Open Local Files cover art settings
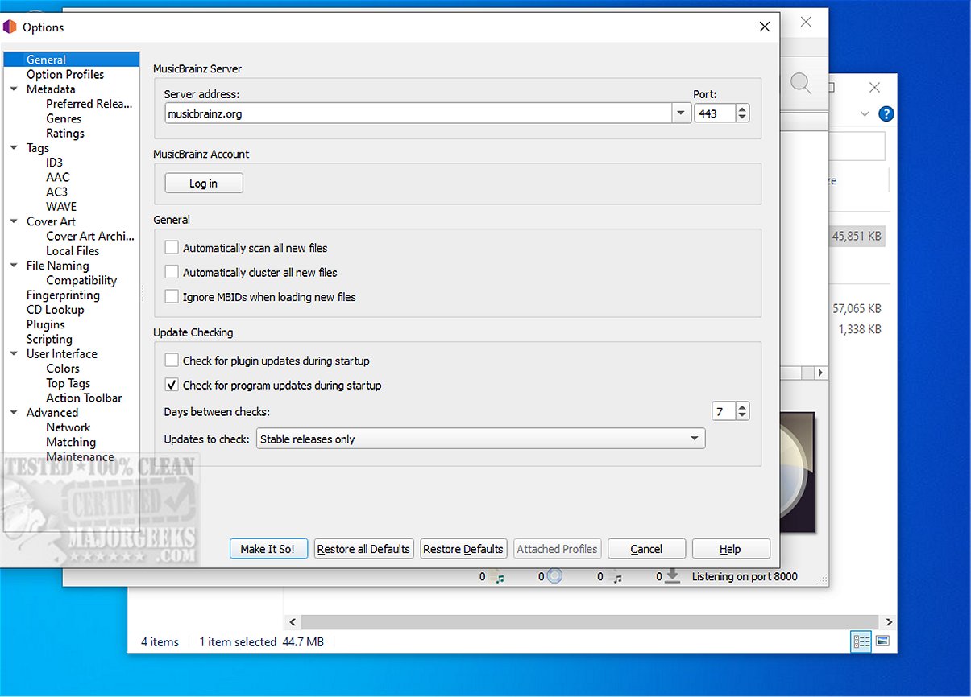 (x=73, y=251)
